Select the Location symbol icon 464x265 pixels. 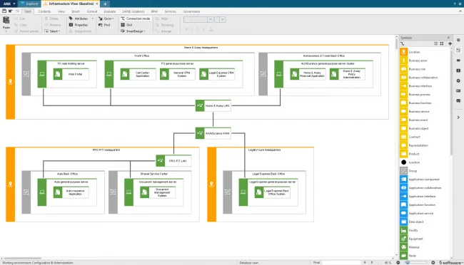tap(403, 52)
